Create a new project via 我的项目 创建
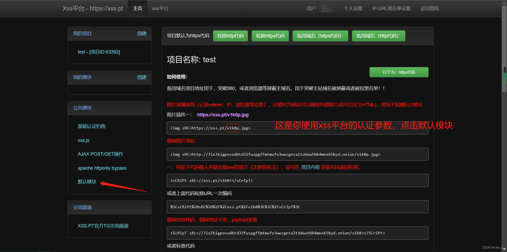 point(142,34)
